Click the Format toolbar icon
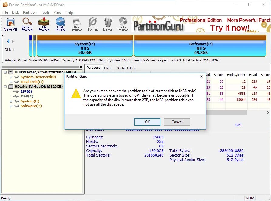Screen dimensions: 271x201 pos(93,24)
